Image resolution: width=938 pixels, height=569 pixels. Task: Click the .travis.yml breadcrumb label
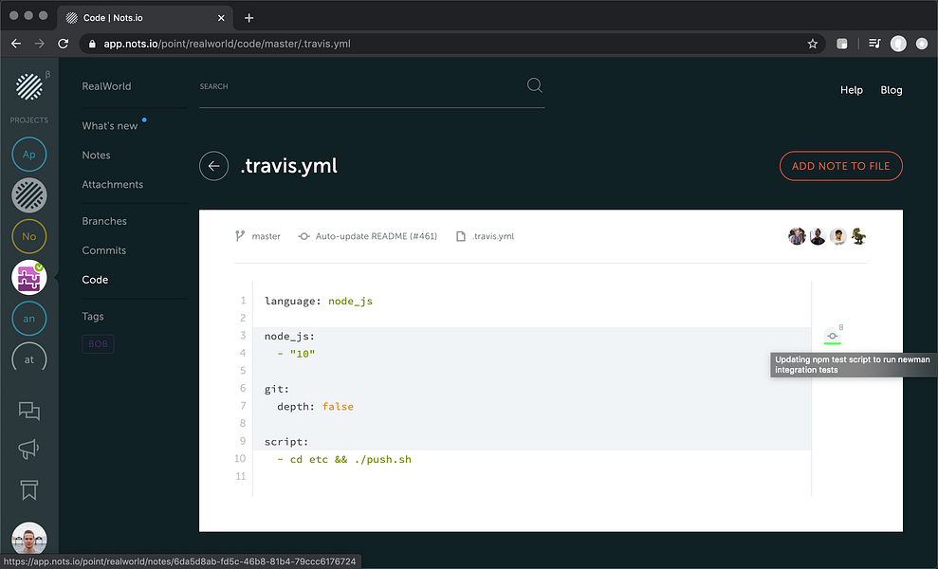pos(493,236)
